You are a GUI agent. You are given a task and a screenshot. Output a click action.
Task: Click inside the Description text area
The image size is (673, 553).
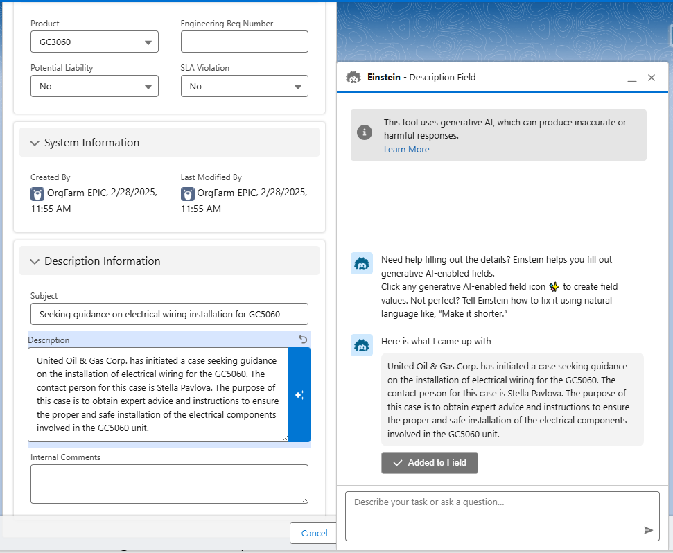pyautogui.click(x=158, y=395)
